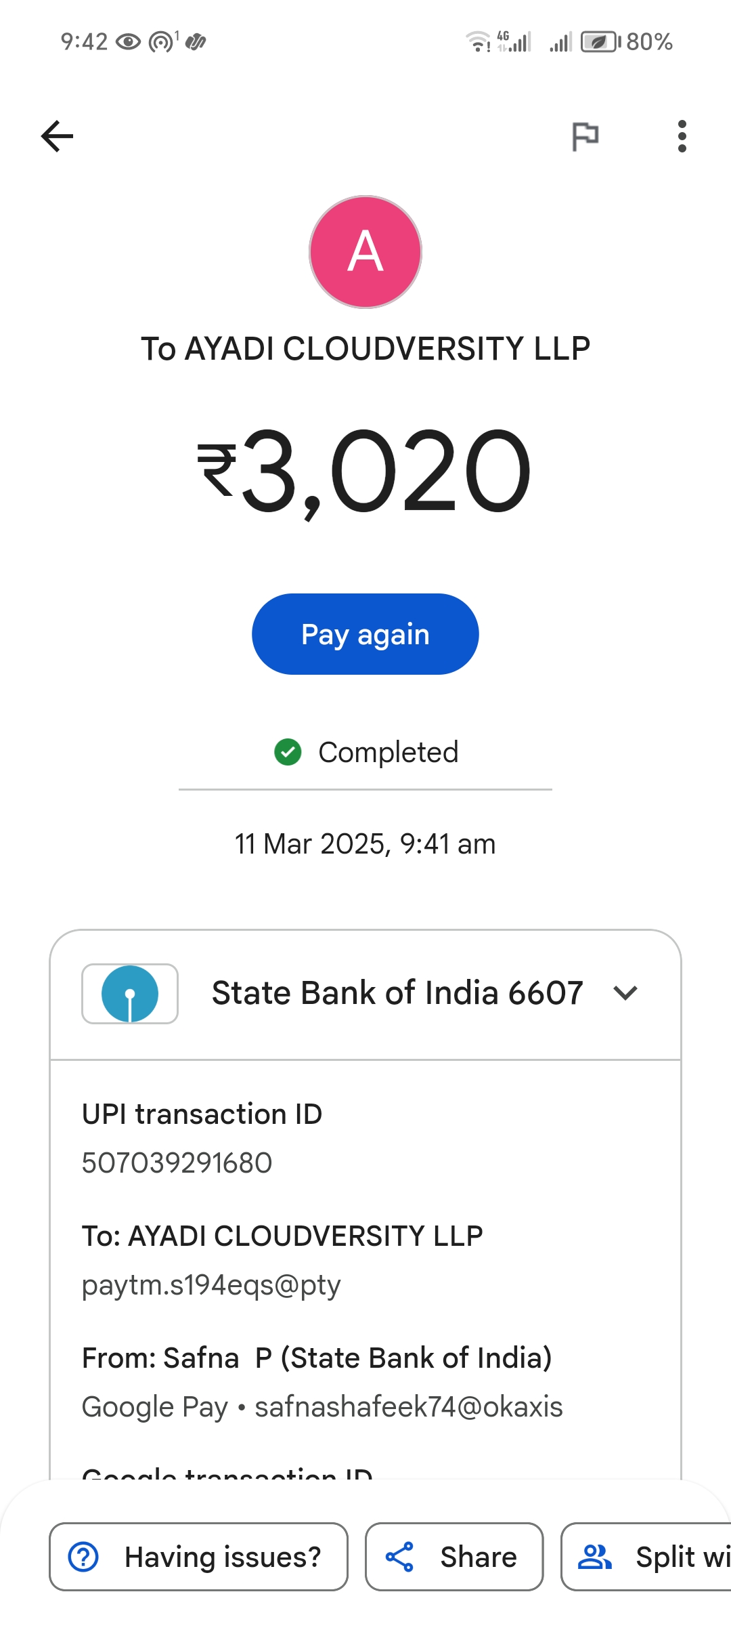The height and width of the screenshot is (1634, 731).
Task: Tap the To AYADI CLOUDVERSITY LLP heading
Action: pos(365,349)
